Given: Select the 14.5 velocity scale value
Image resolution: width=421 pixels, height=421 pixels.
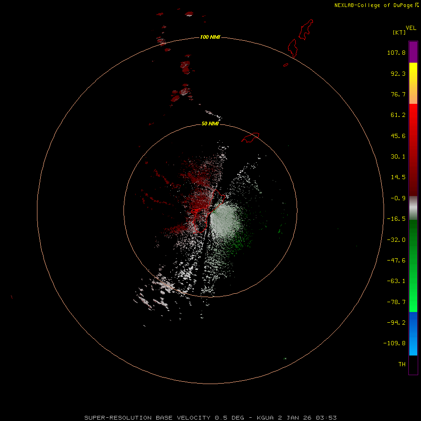Looking at the screenshot, I should point(398,177).
